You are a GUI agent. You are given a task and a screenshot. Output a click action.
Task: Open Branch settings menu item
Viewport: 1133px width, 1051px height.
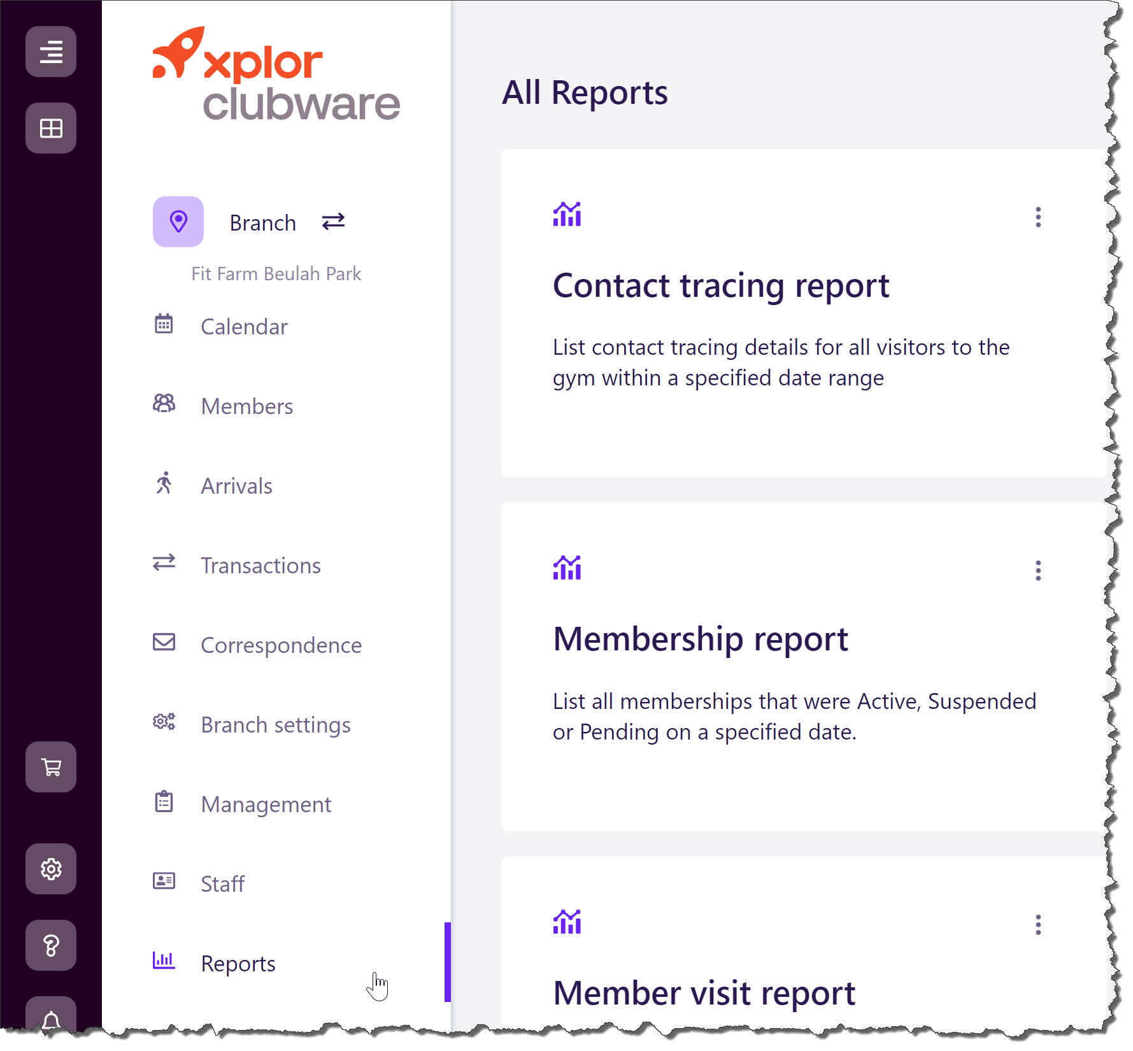276,725
